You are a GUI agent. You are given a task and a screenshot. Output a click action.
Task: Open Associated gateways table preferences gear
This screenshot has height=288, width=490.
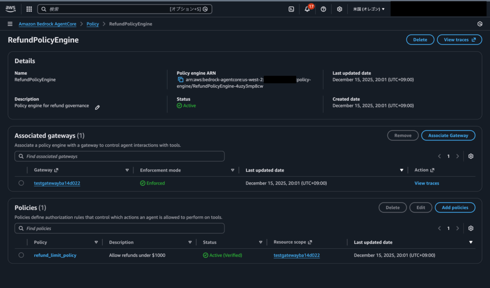point(471,156)
